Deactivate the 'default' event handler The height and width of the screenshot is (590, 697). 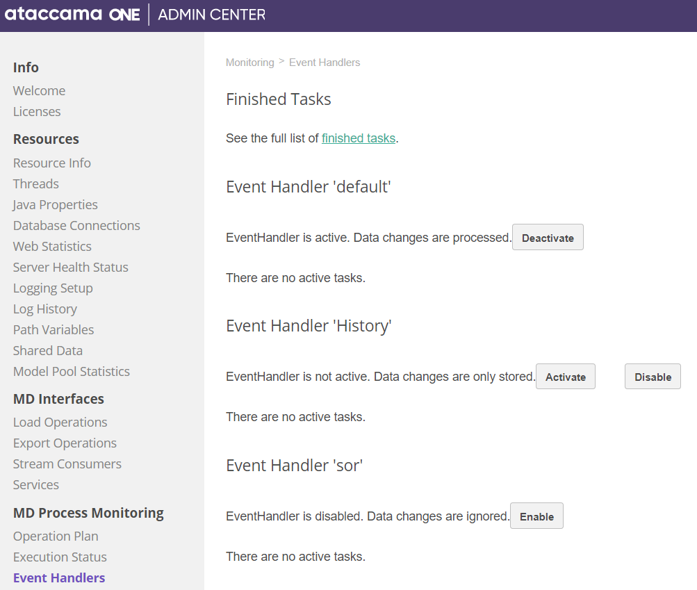tap(548, 238)
